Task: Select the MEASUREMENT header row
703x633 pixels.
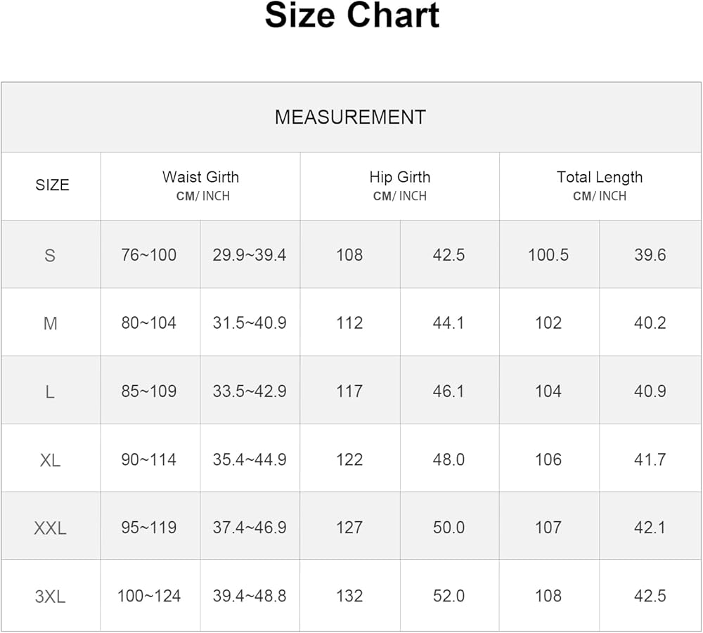Action: click(350, 117)
